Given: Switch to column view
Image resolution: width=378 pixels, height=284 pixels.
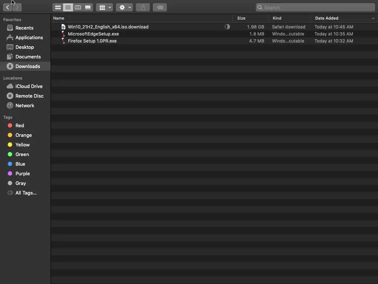Looking at the screenshot, I should pos(78,7).
